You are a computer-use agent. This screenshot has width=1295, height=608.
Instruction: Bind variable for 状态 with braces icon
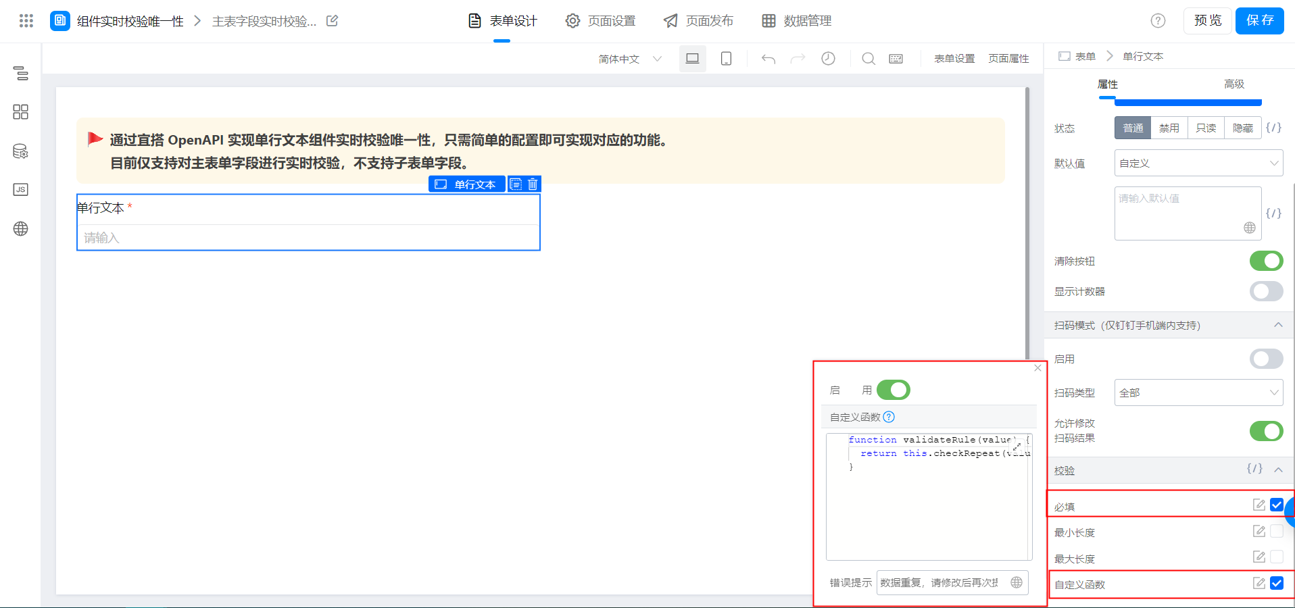(x=1274, y=128)
